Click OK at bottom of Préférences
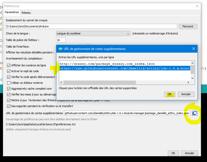 pyautogui.click(x=173, y=153)
